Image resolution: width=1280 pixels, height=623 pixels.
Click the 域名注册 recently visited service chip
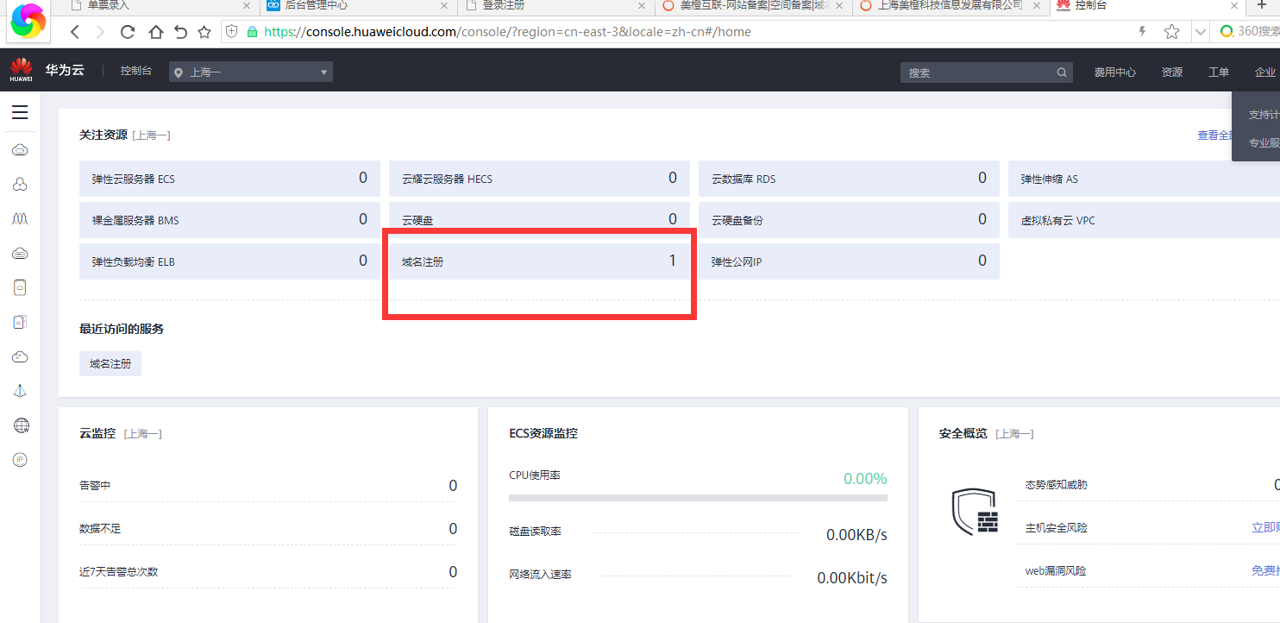tap(110, 364)
